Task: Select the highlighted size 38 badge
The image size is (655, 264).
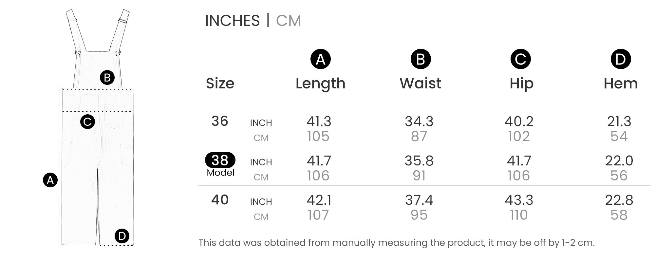Action: tap(220, 160)
